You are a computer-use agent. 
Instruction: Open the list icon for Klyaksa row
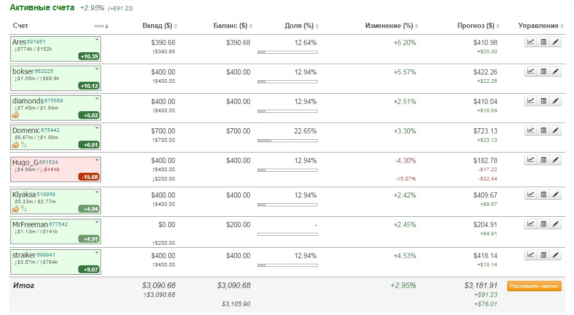pos(543,195)
